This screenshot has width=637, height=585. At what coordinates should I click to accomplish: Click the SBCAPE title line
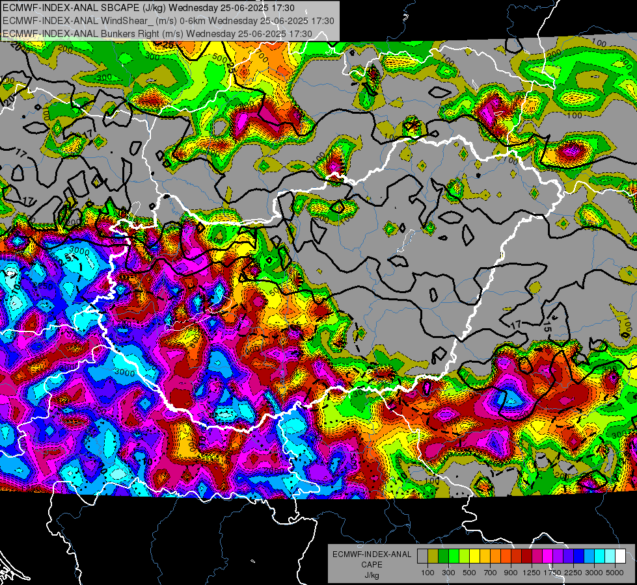tap(149, 8)
